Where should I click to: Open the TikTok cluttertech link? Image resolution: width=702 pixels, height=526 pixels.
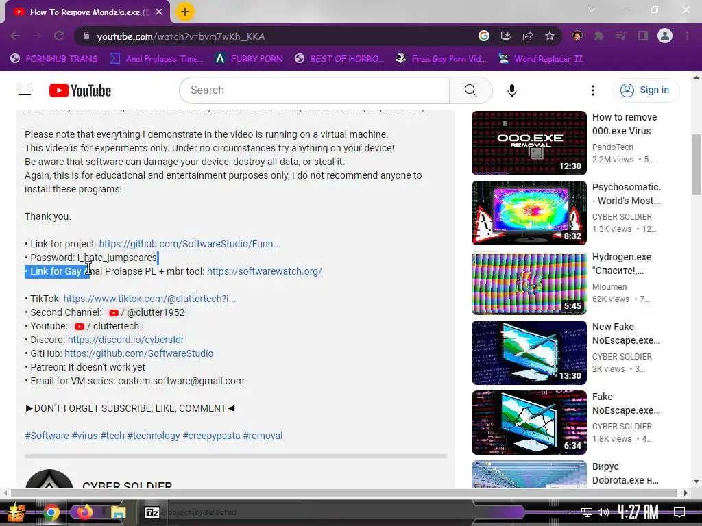[149, 299]
